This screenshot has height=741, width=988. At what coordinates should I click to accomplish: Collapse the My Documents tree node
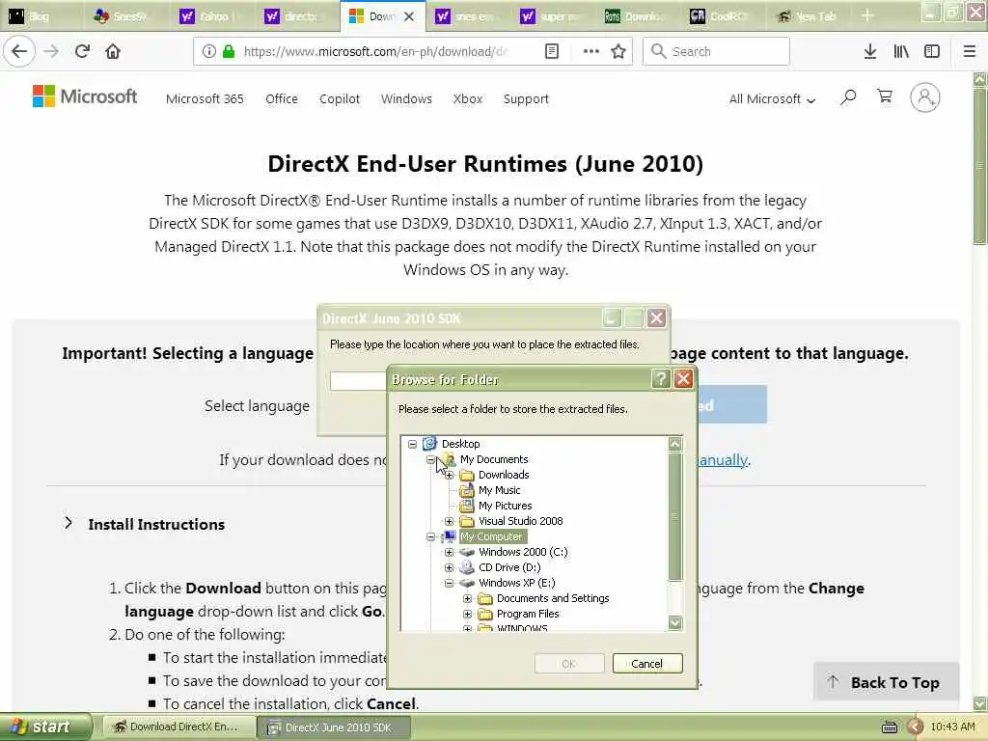431,460
